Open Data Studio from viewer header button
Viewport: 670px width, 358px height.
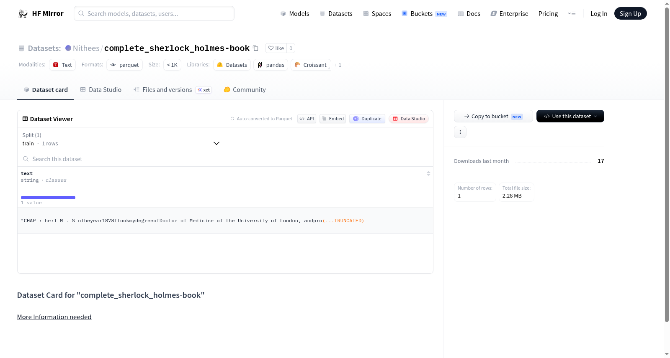409,119
